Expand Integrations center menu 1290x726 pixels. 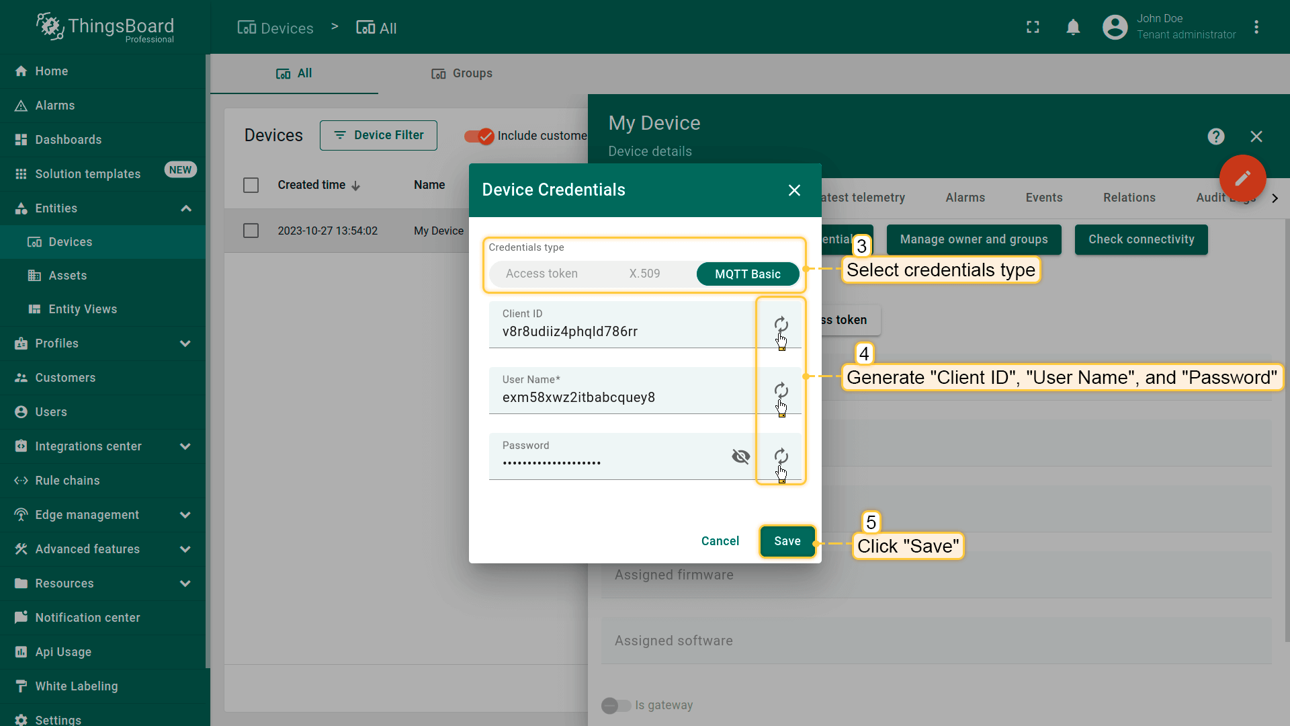(185, 446)
